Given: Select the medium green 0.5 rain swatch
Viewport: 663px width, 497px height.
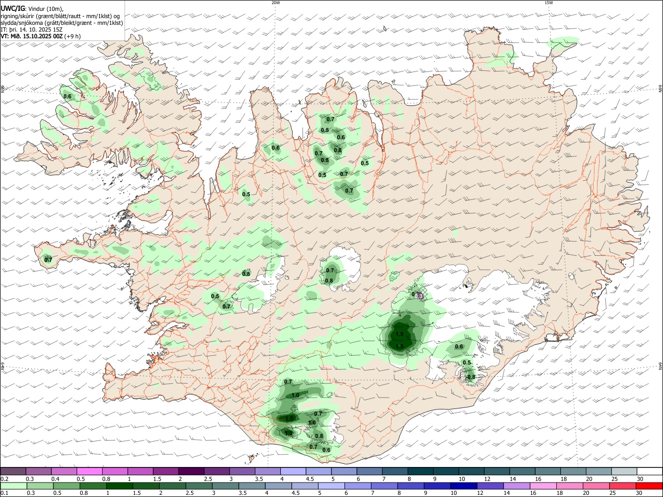Looking at the screenshot, I should click(66, 486).
